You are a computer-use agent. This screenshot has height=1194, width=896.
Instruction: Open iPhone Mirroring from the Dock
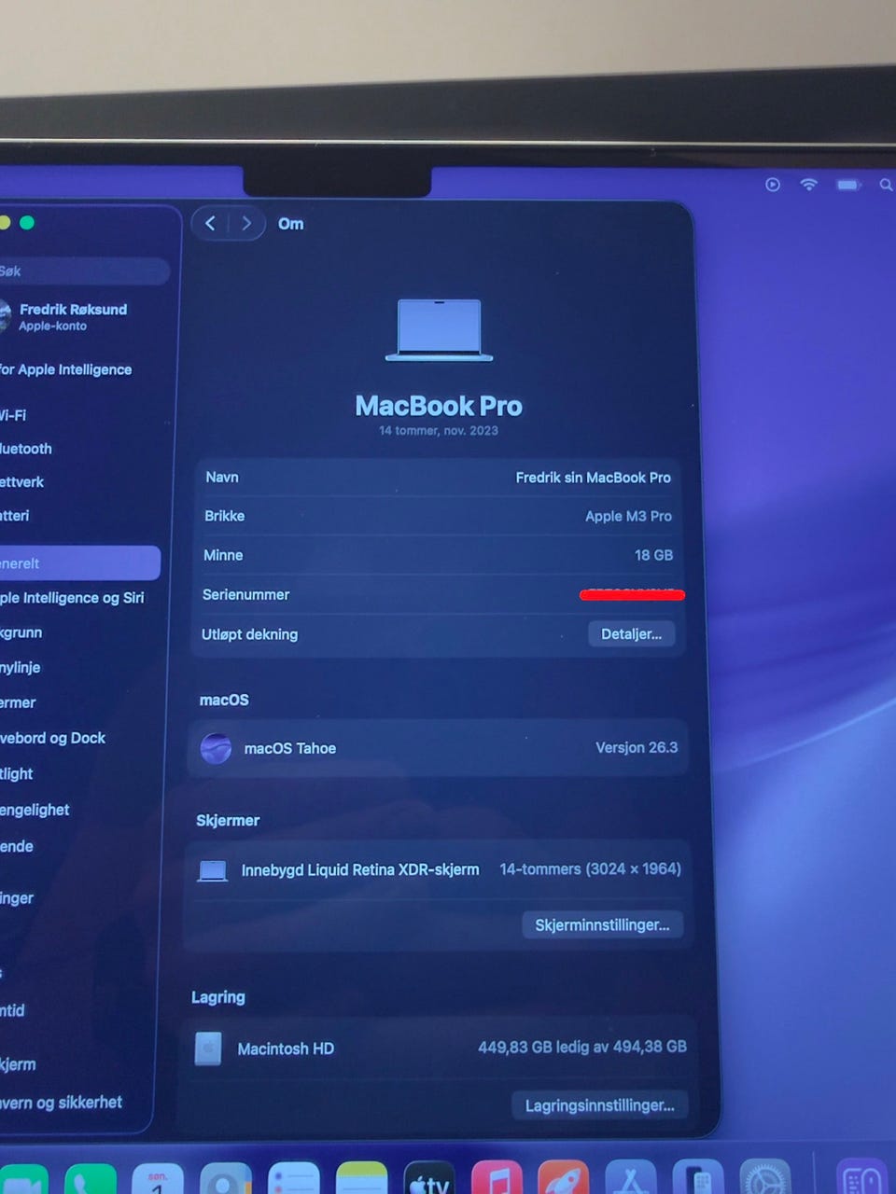click(x=698, y=1178)
